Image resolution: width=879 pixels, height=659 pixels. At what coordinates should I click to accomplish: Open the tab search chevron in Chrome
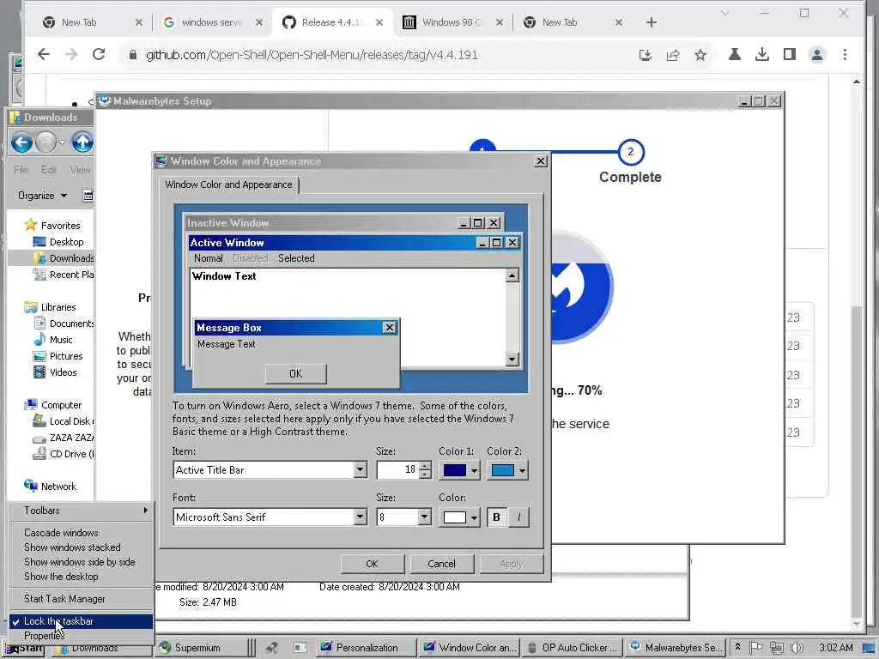click(724, 13)
